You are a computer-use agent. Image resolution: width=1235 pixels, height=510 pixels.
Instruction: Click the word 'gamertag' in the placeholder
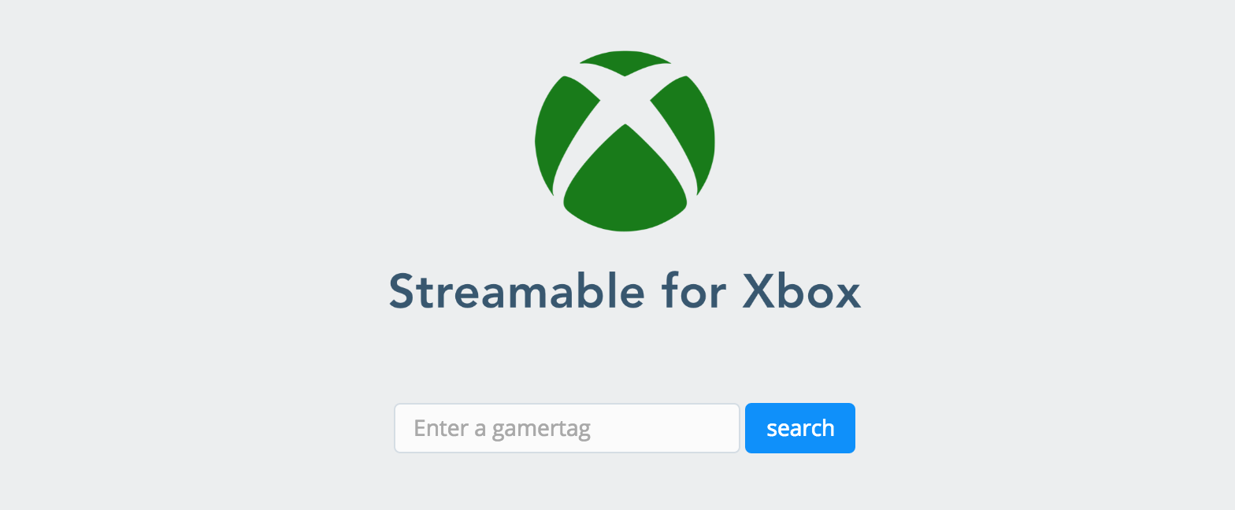point(541,431)
